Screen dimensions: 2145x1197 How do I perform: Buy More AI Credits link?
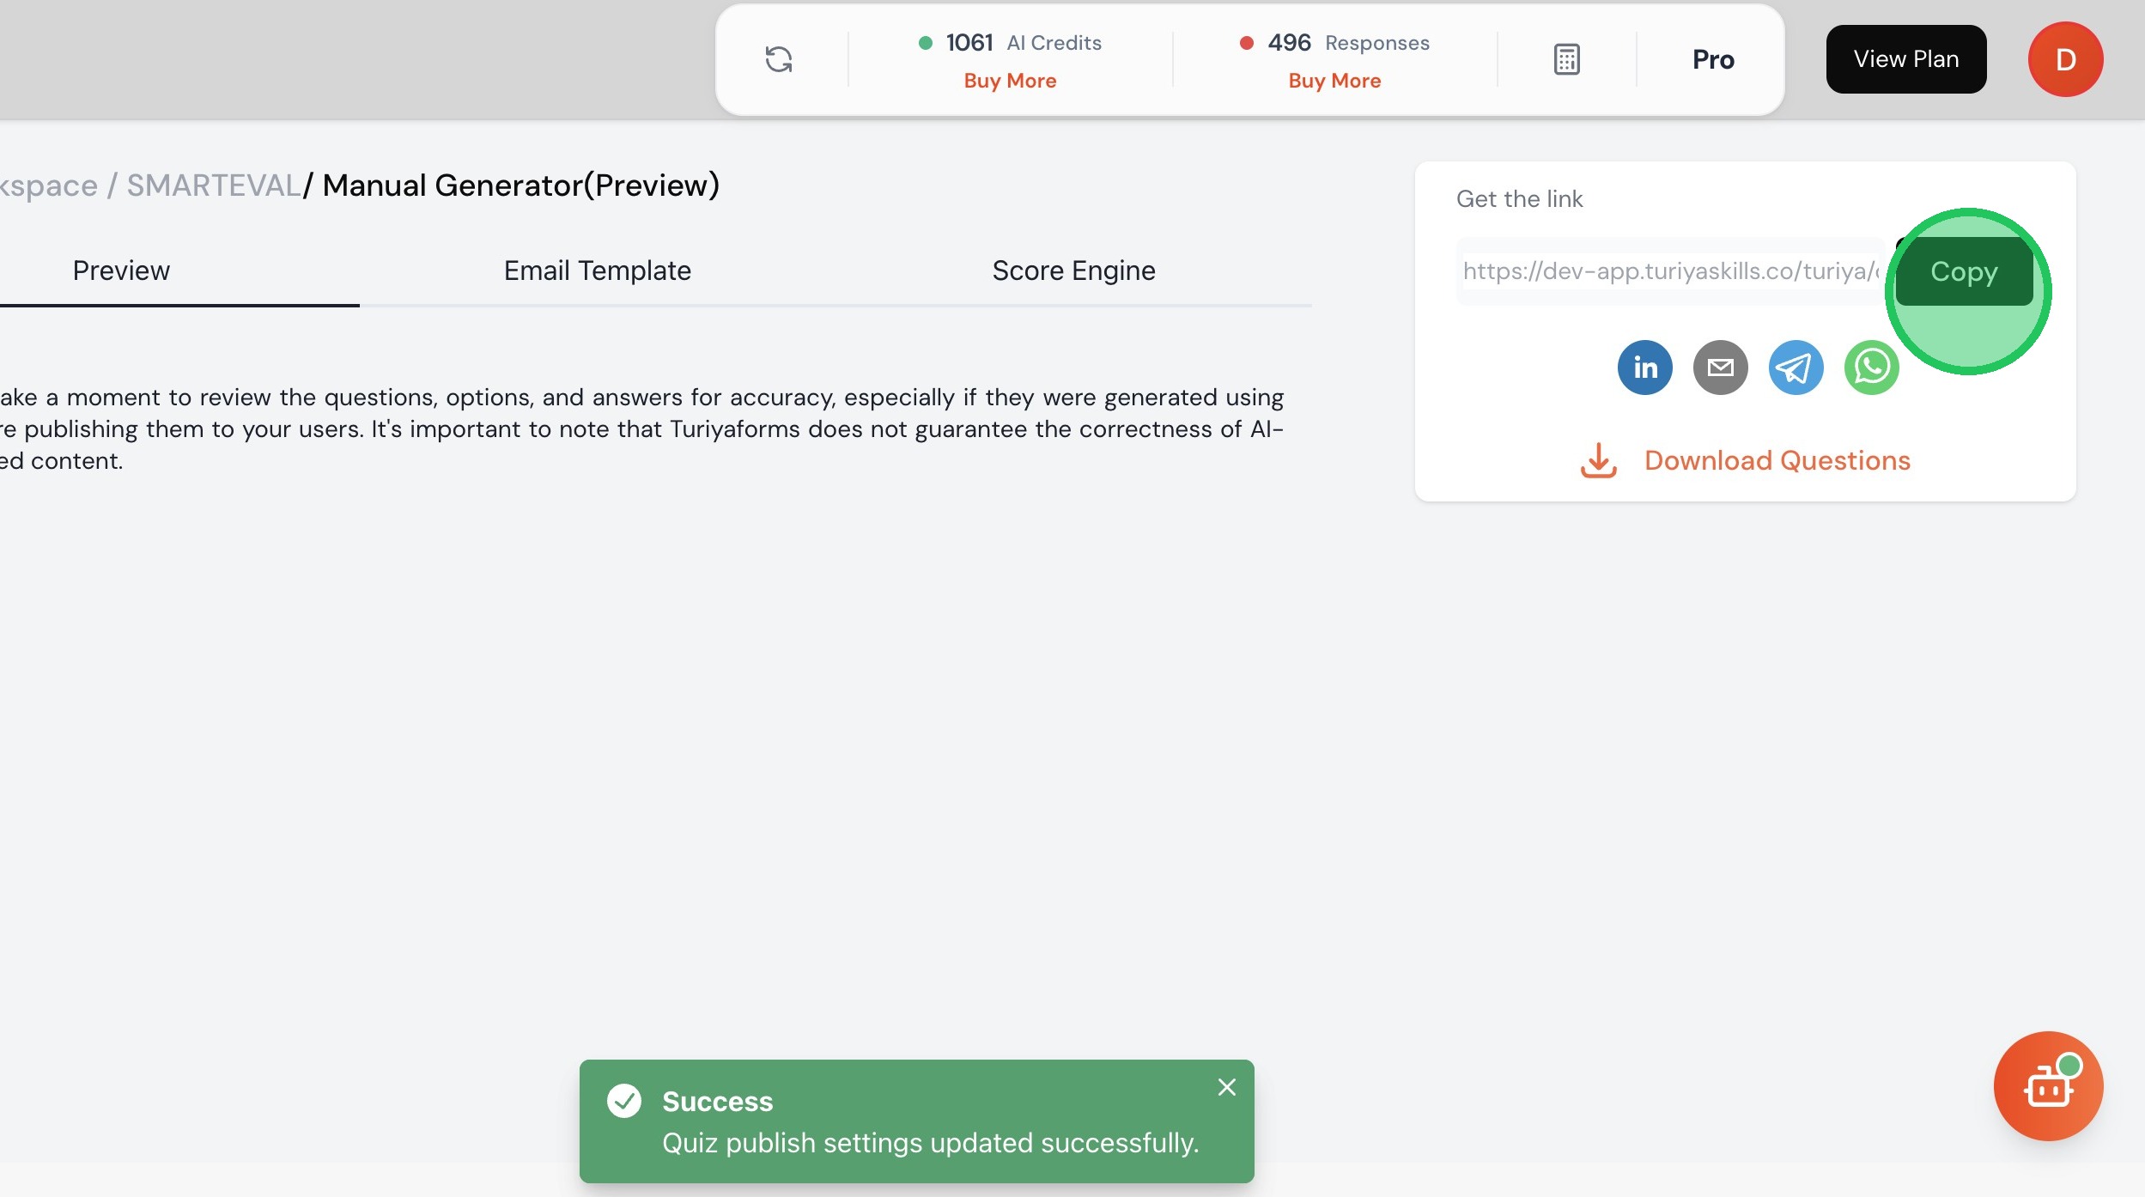pos(1010,81)
